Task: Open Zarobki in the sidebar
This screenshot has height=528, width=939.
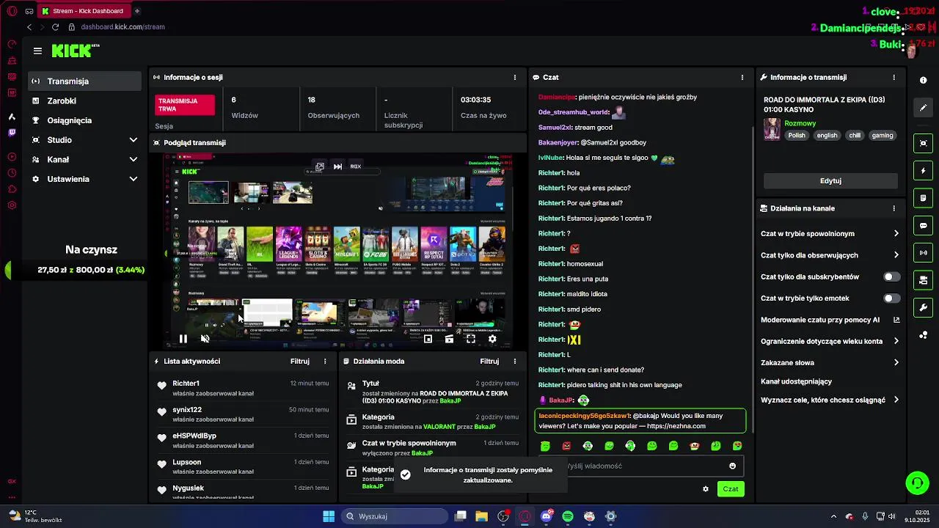Action: point(85,101)
